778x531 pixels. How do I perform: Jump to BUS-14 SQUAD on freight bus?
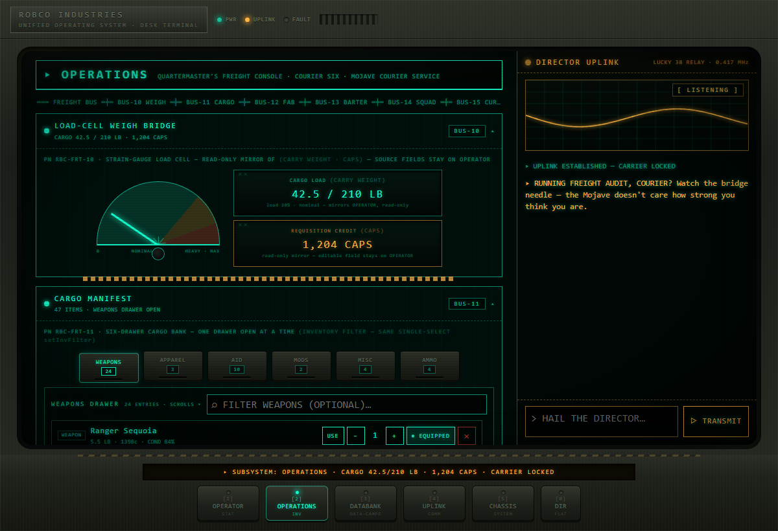coord(412,102)
